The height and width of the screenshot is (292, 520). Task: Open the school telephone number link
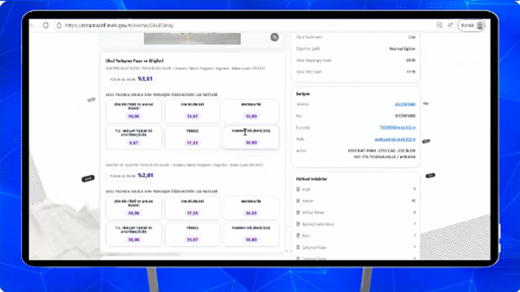point(405,104)
